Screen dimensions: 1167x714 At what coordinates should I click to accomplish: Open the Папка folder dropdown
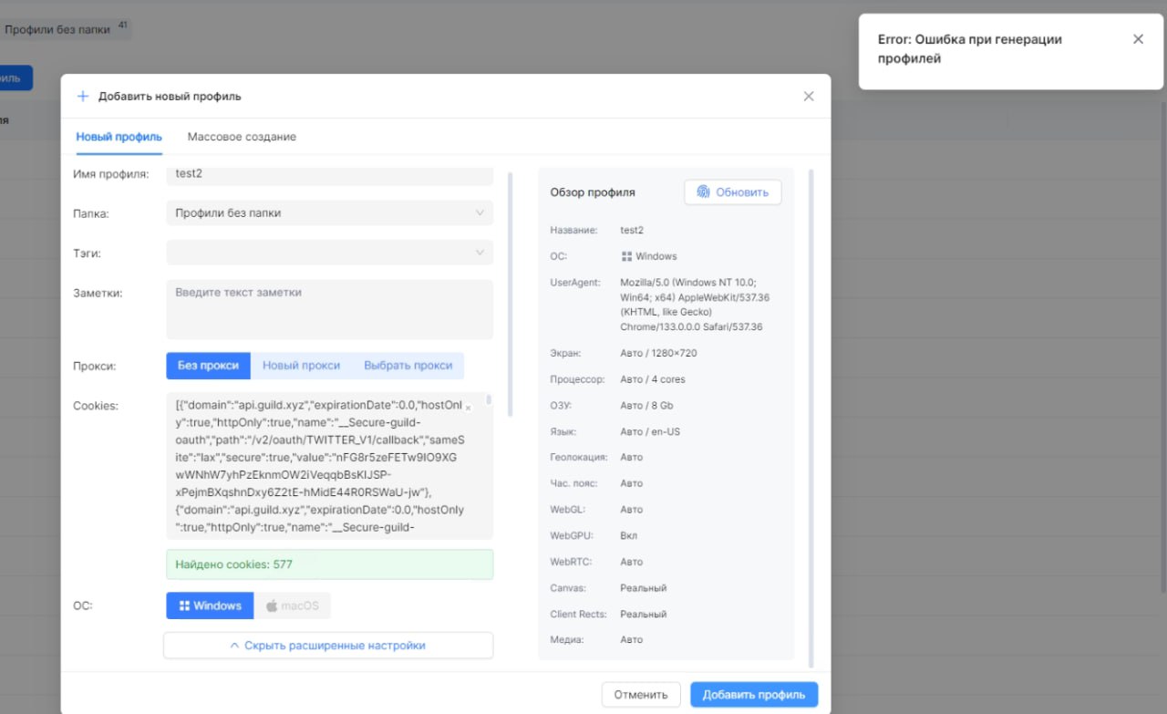tap(329, 213)
